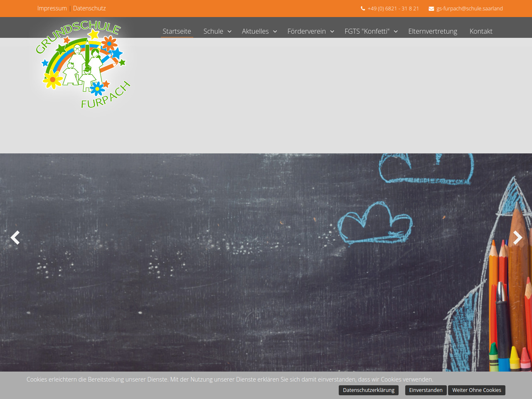Click the phone icon in top bar
This screenshot has height=399, width=532.
click(363, 8)
